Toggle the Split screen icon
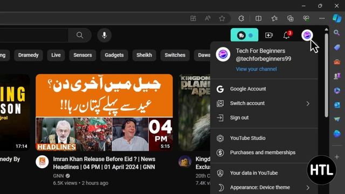 tap(258, 18)
